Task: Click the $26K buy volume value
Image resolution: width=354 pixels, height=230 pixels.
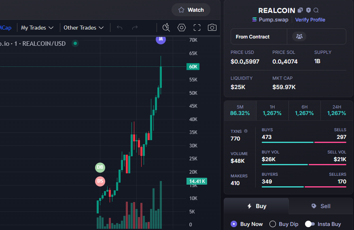Action: [269, 159]
